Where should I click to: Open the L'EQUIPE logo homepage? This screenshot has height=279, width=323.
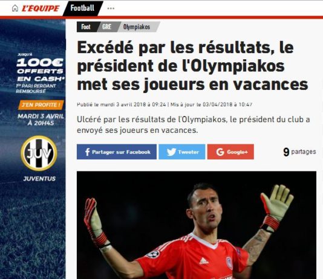point(41,8)
